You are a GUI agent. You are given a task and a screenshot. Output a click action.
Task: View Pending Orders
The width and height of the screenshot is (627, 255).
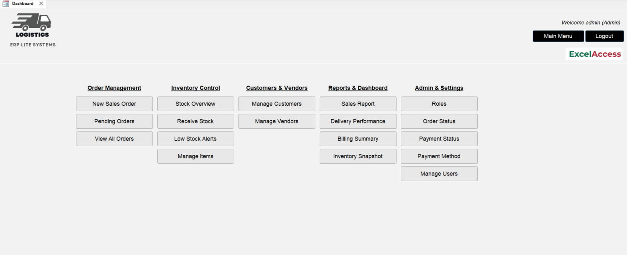(x=114, y=121)
